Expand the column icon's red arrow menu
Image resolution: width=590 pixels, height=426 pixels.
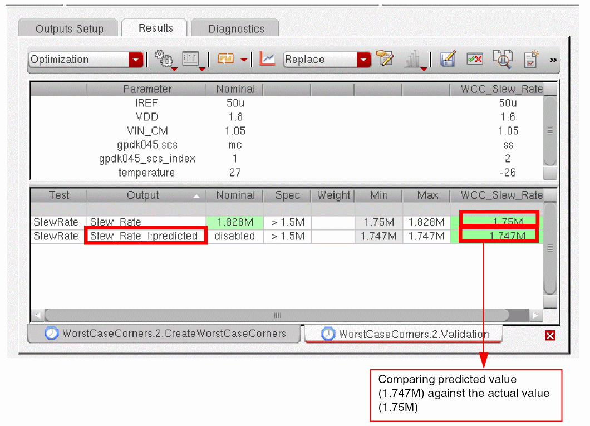tap(202, 69)
